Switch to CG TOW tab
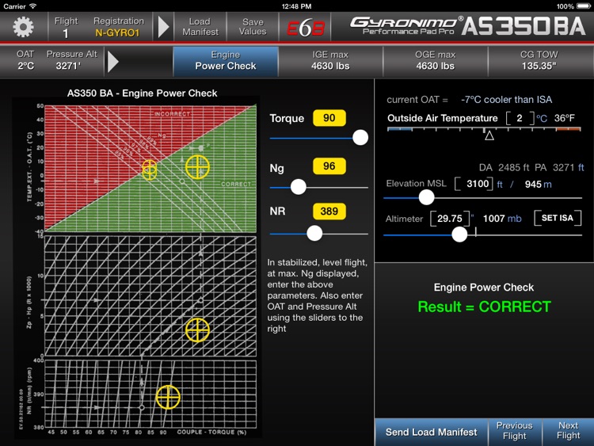The width and height of the screenshot is (594, 446). click(539, 61)
